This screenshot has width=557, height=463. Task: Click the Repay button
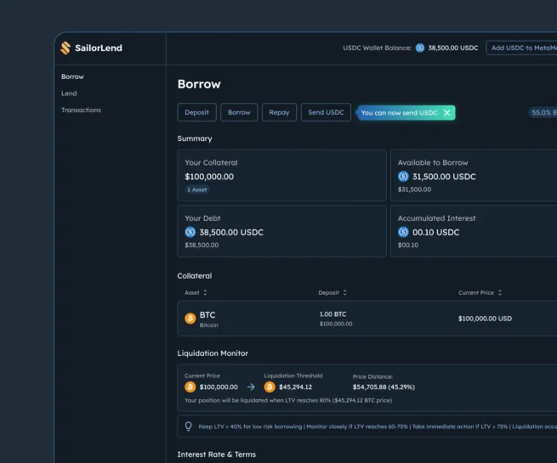point(279,112)
